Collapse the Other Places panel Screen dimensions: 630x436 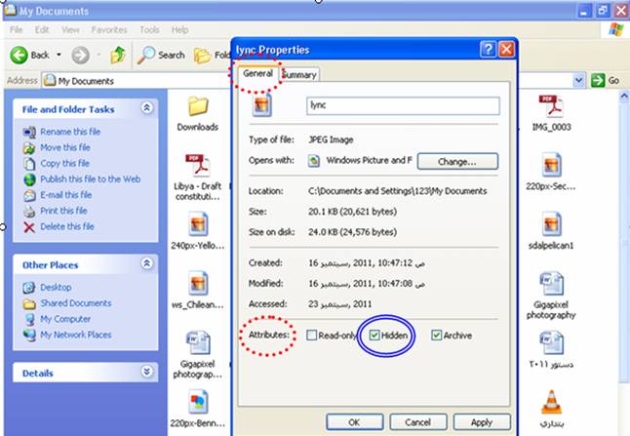click(x=146, y=263)
